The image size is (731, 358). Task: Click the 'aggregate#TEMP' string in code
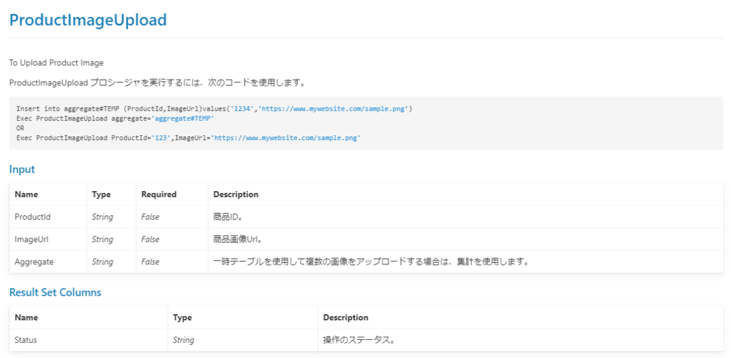point(183,119)
